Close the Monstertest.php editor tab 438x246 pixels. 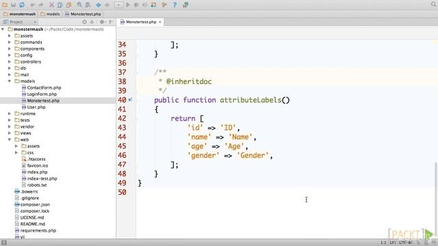160,22
